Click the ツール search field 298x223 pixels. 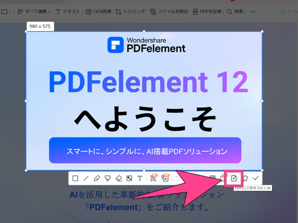(289, 12)
